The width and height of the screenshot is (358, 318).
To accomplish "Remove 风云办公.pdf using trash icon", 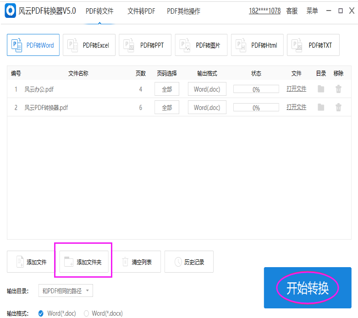I will (338, 89).
